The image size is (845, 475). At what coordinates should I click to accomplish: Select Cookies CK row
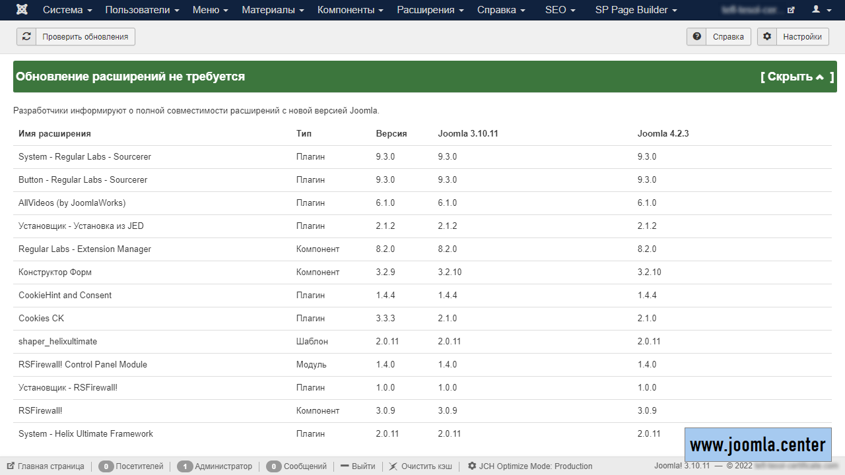[422, 319]
